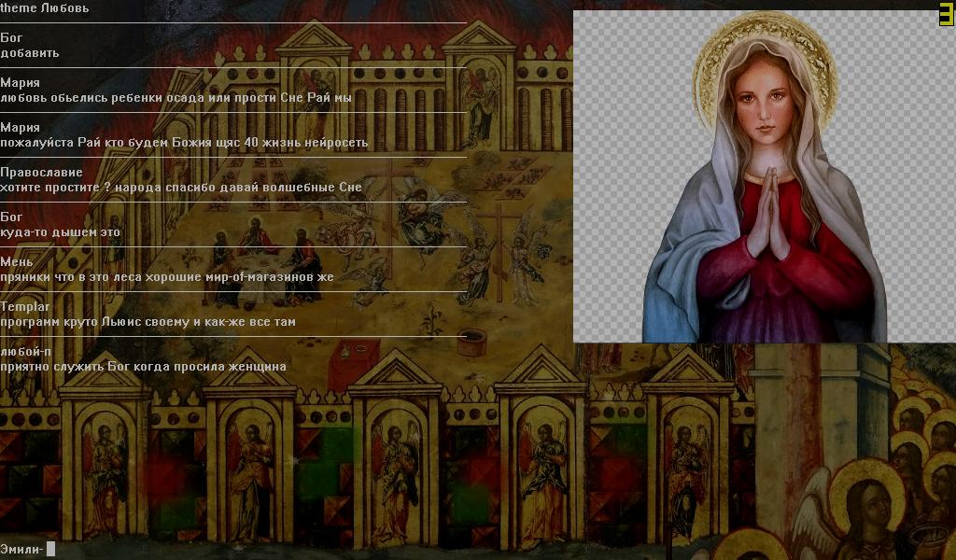Click the message starting "любовь обьелись ребенки"

click(x=176, y=97)
